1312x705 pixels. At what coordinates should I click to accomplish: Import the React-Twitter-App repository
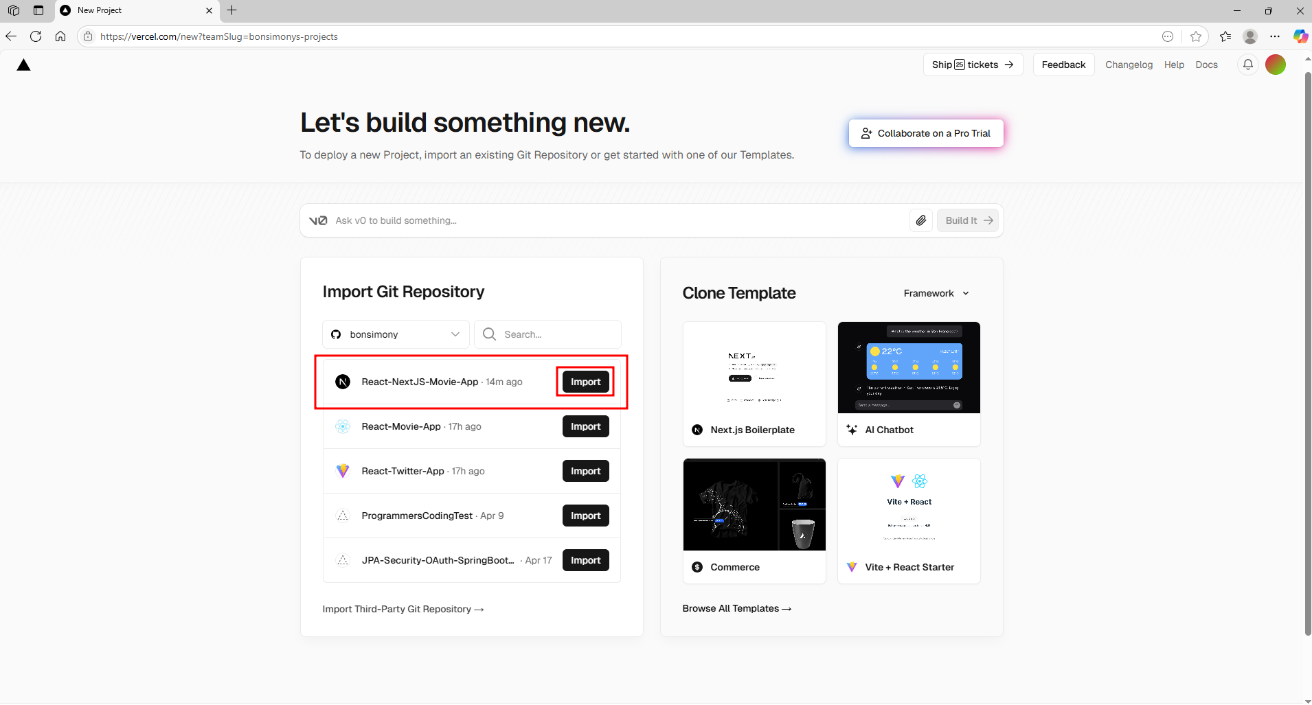click(x=585, y=471)
